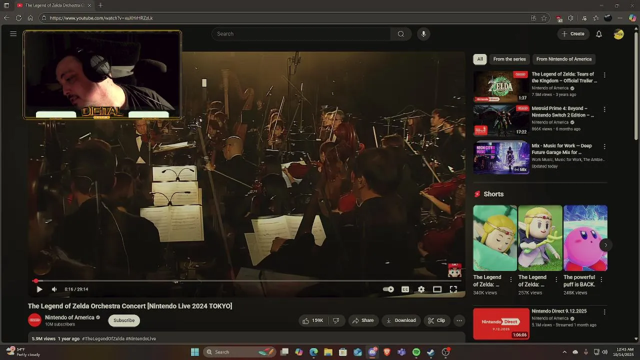Reload the page
640x360 pixels.
[x=18, y=17]
